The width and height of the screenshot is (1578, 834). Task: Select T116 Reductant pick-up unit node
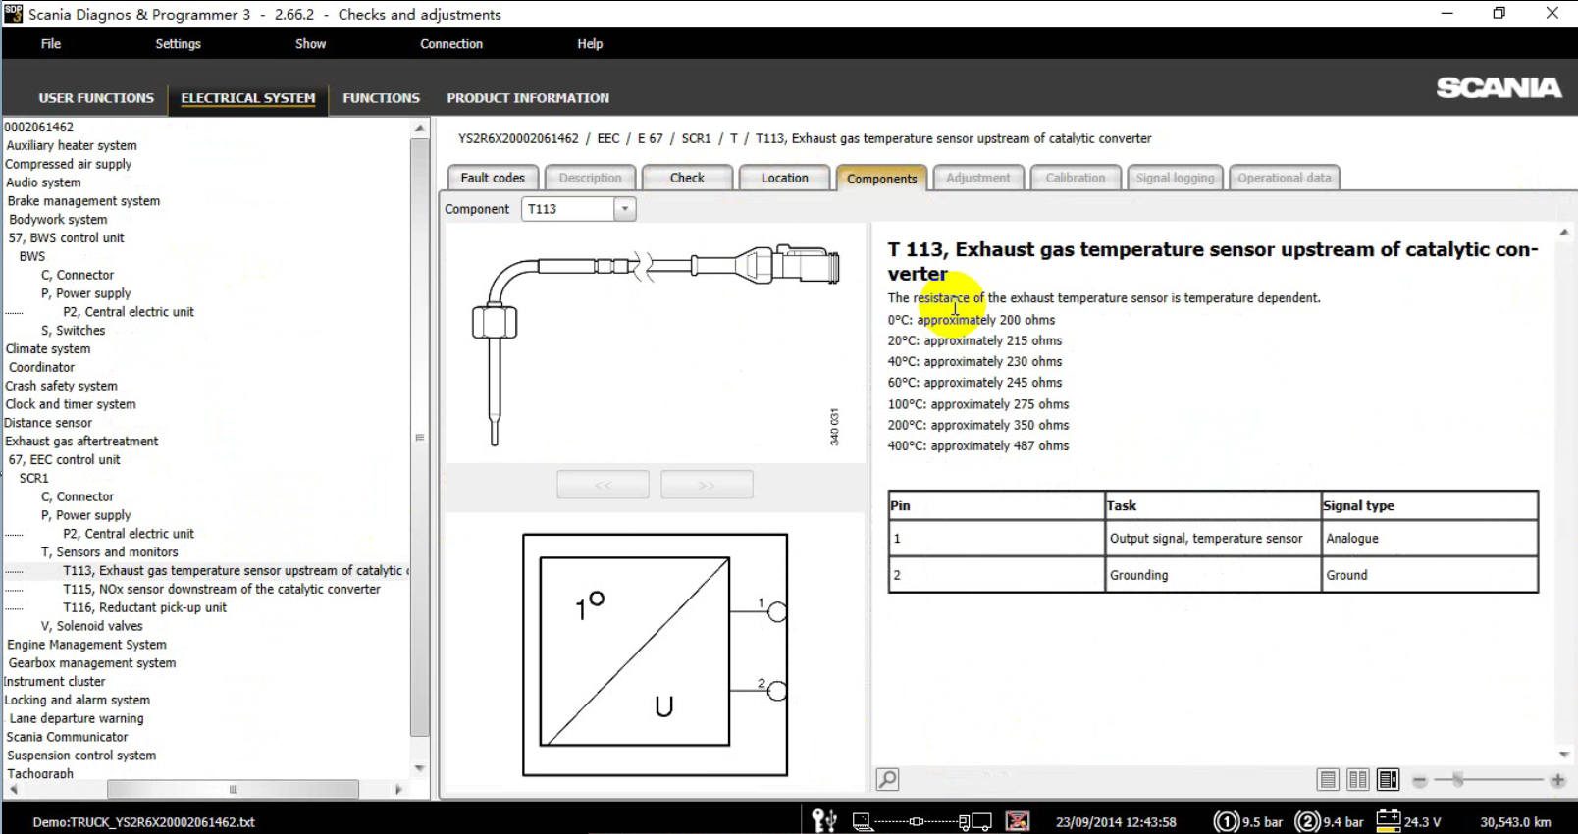tap(144, 607)
